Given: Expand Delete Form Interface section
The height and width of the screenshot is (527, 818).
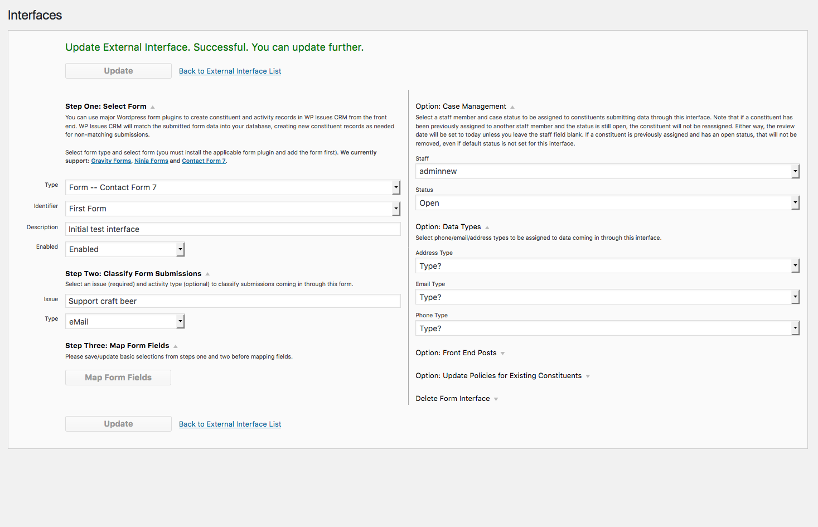Looking at the screenshot, I should pos(496,399).
